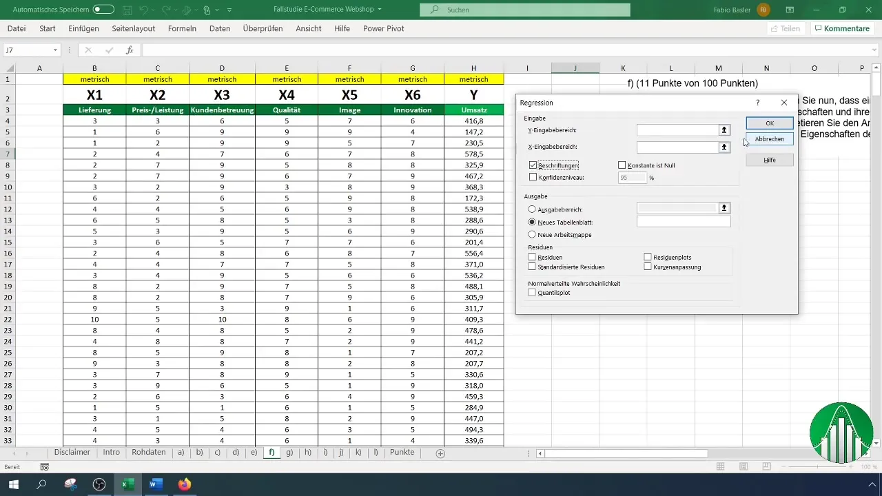The width and height of the screenshot is (882, 496).
Task: Select the Ausgabebereich radio button
Action: 532,209
